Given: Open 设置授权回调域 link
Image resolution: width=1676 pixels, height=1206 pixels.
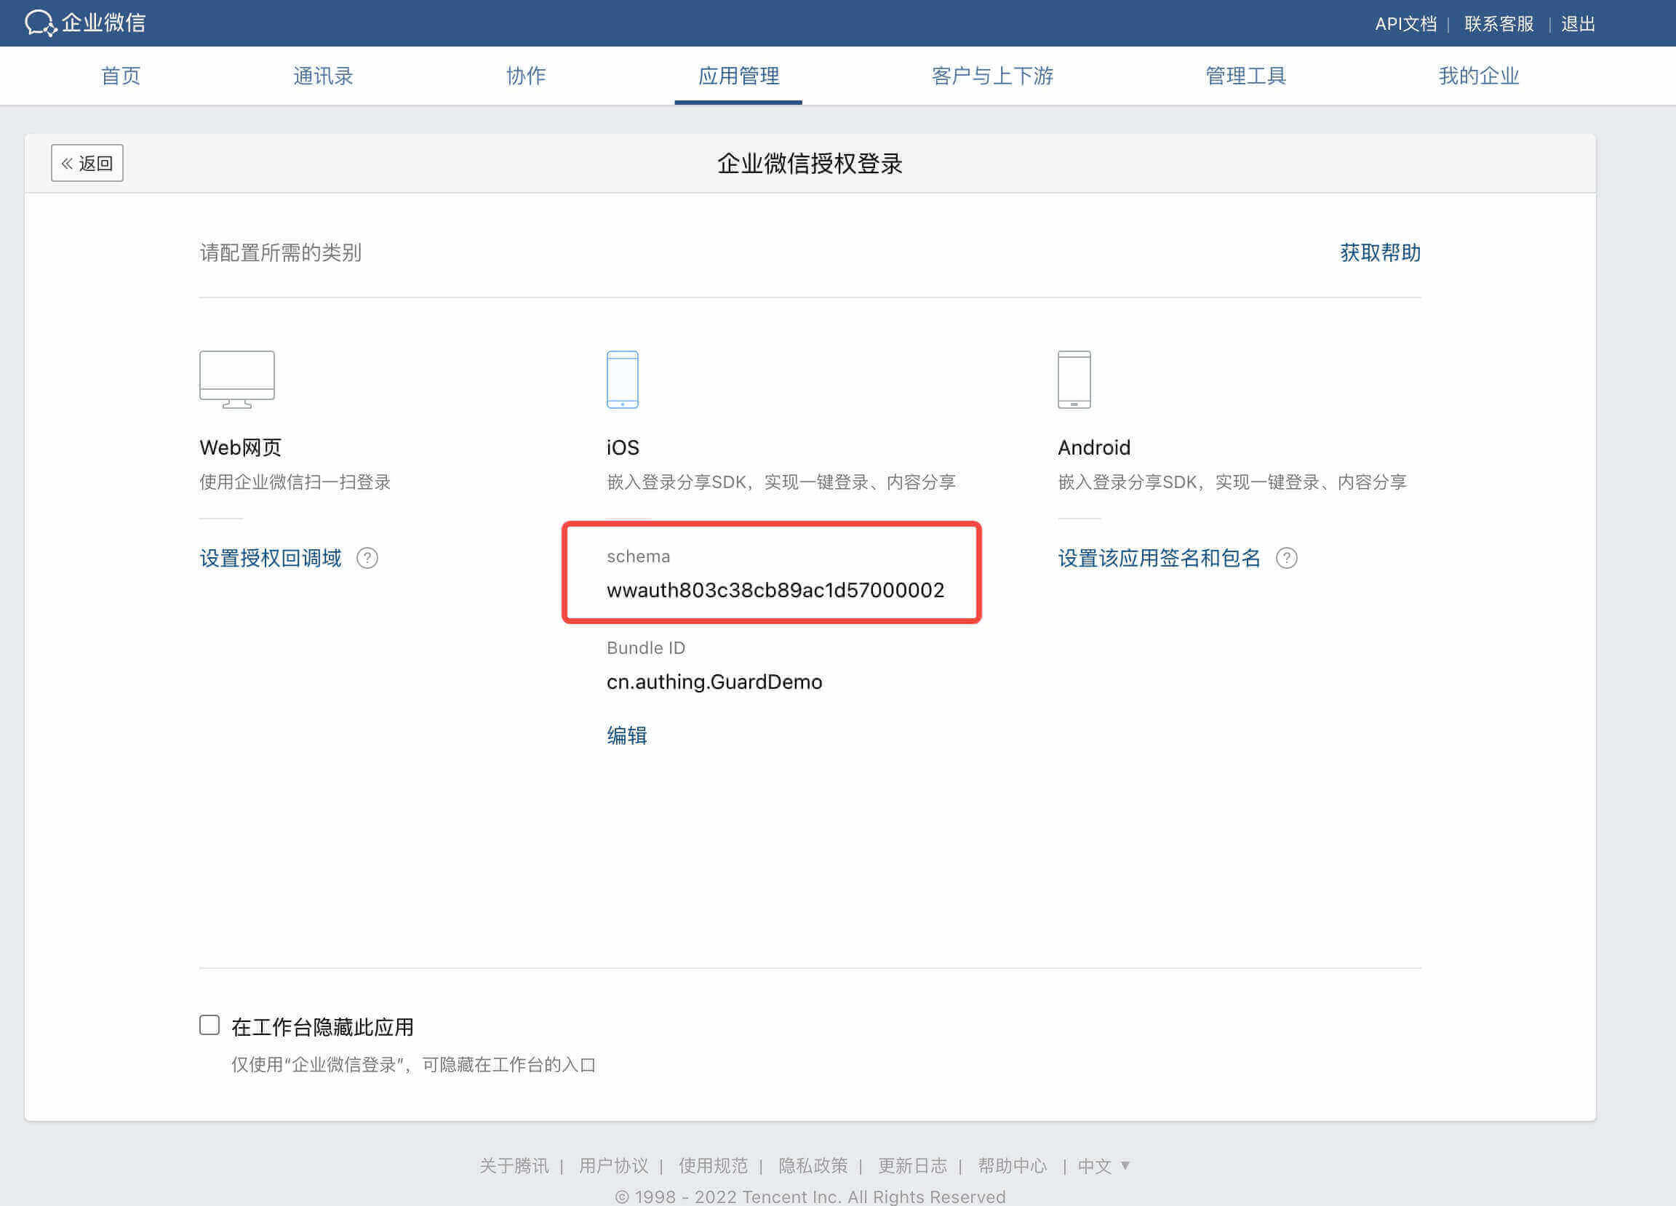Looking at the screenshot, I should (271, 558).
